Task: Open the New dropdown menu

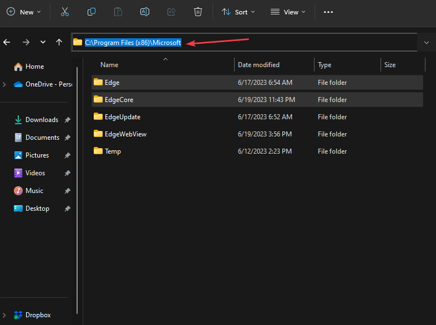Action: [24, 12]
